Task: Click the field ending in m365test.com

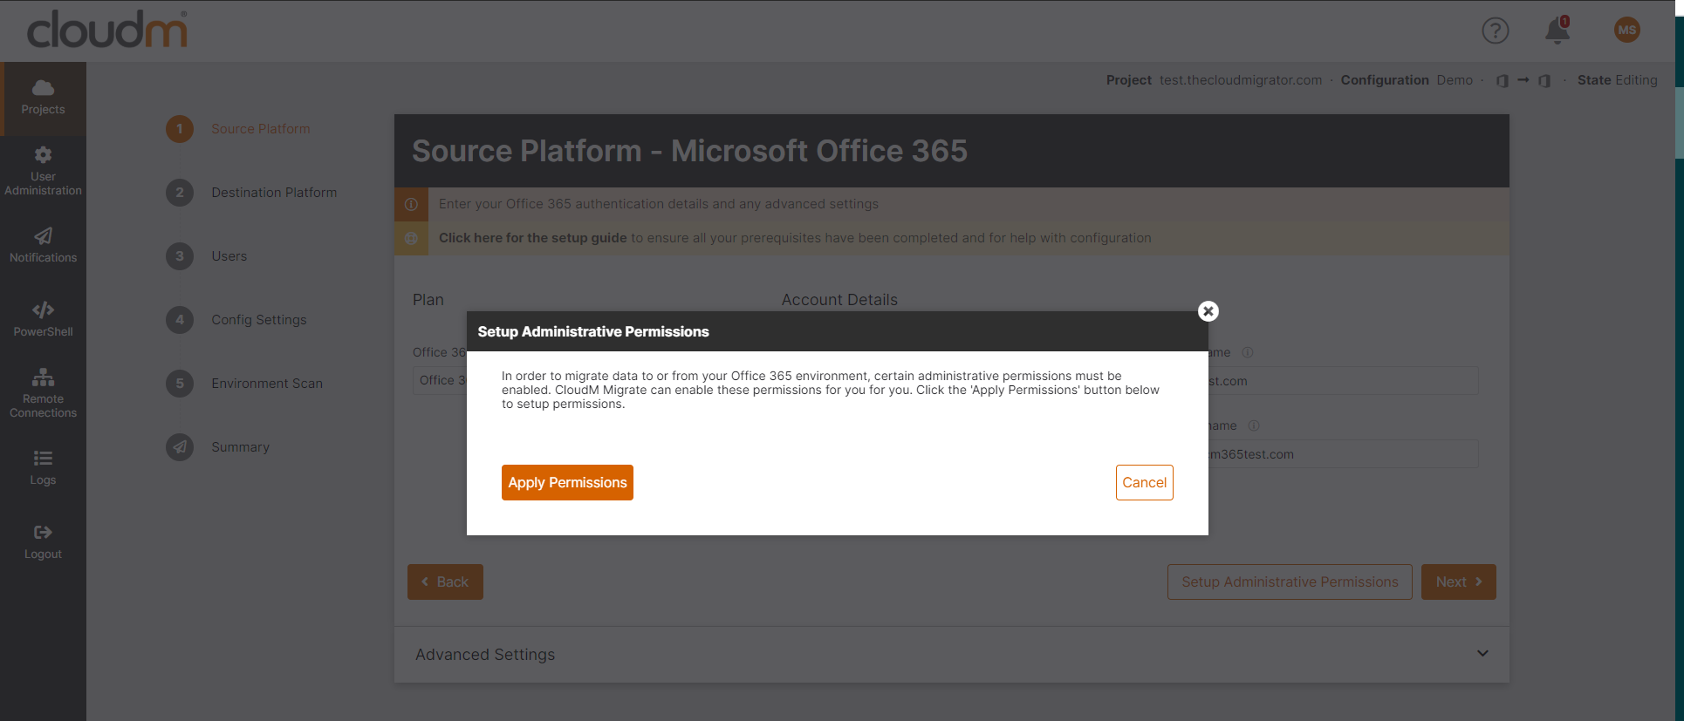Action: [x=1343, y=454]
